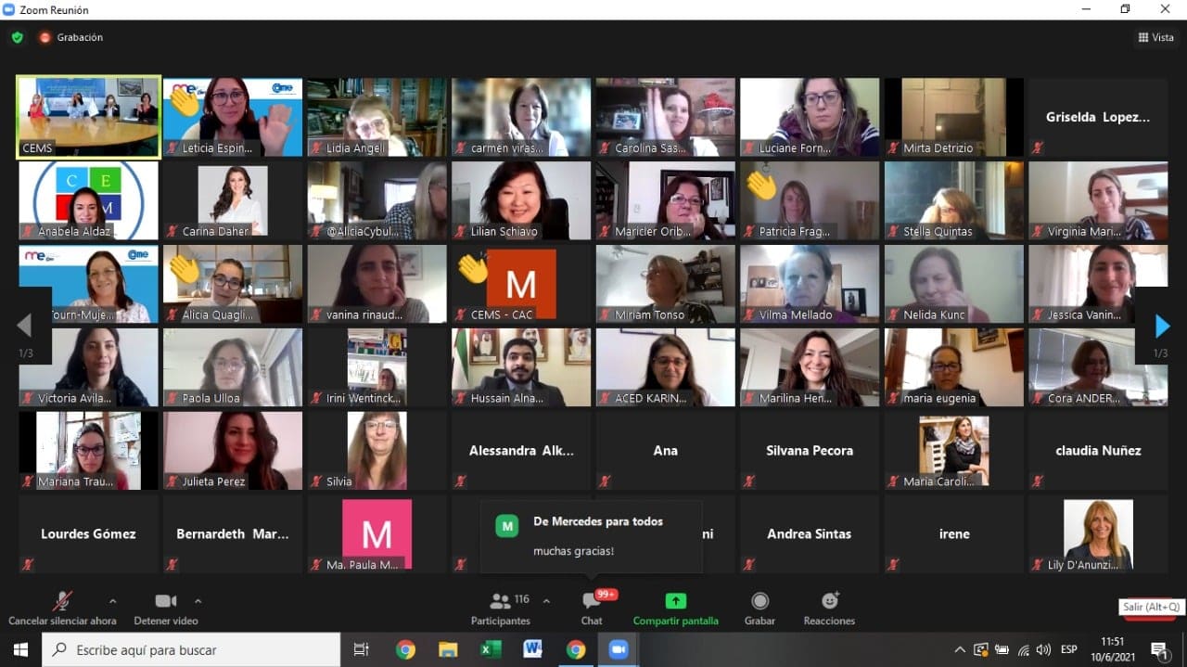Click the chat message popup from Mercedes

click(591, 536)
